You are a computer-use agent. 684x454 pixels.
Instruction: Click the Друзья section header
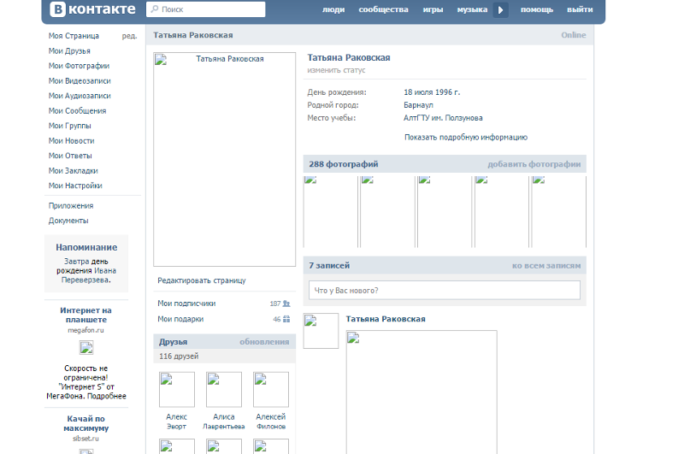(x=174, y=342)
